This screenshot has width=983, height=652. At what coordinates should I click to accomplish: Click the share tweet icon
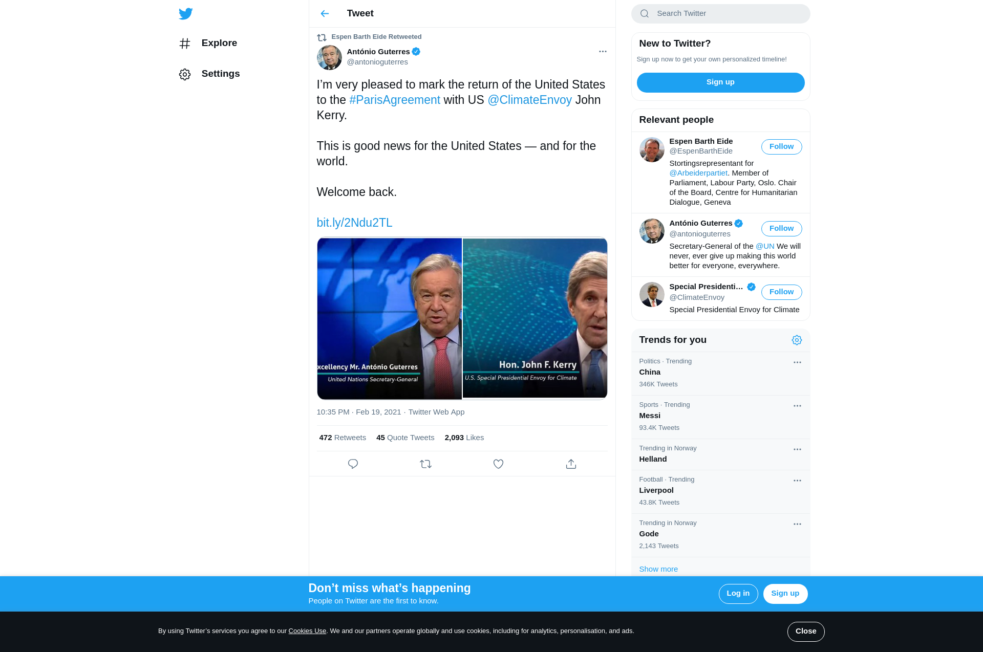pyautogui.click(x=571, y=464)
